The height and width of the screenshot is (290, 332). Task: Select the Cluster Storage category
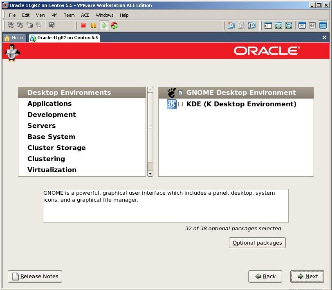82,148
